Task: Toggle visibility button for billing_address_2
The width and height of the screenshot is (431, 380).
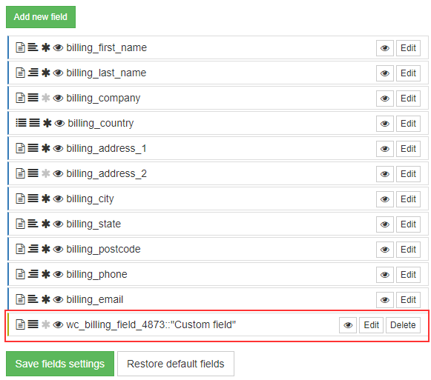Action: click(x=385, y=174)
